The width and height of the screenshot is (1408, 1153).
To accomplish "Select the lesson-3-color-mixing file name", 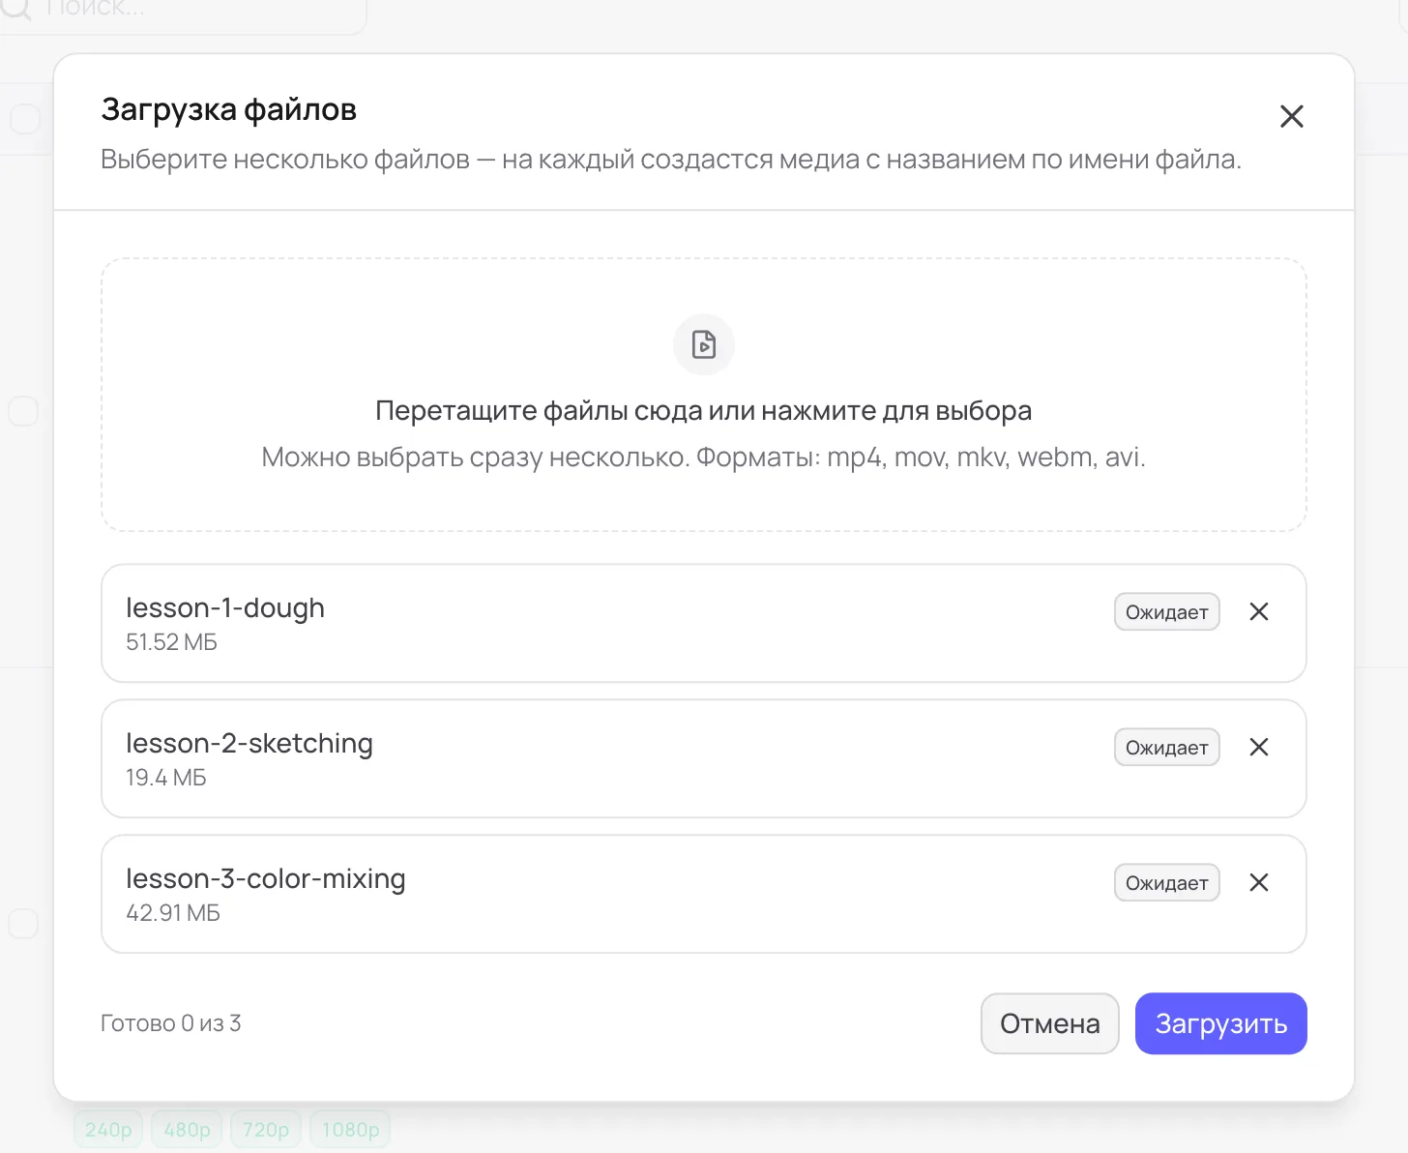I will (x=266, y=878).
